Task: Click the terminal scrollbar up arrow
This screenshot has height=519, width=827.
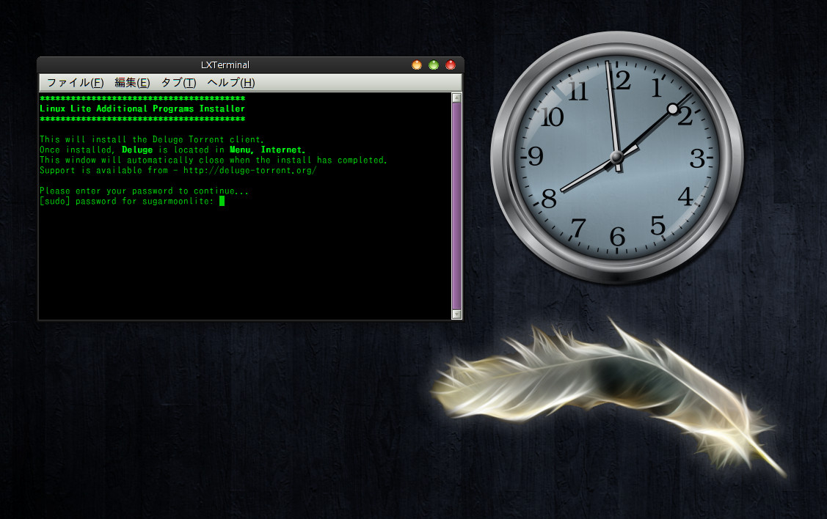Action: [456, 98]
